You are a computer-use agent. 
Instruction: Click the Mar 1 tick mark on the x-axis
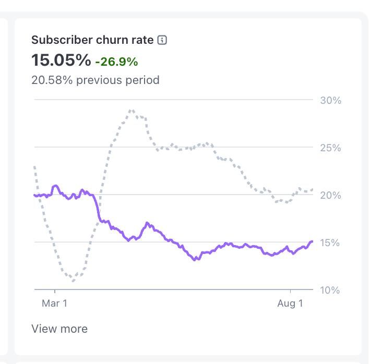point(55,291)
